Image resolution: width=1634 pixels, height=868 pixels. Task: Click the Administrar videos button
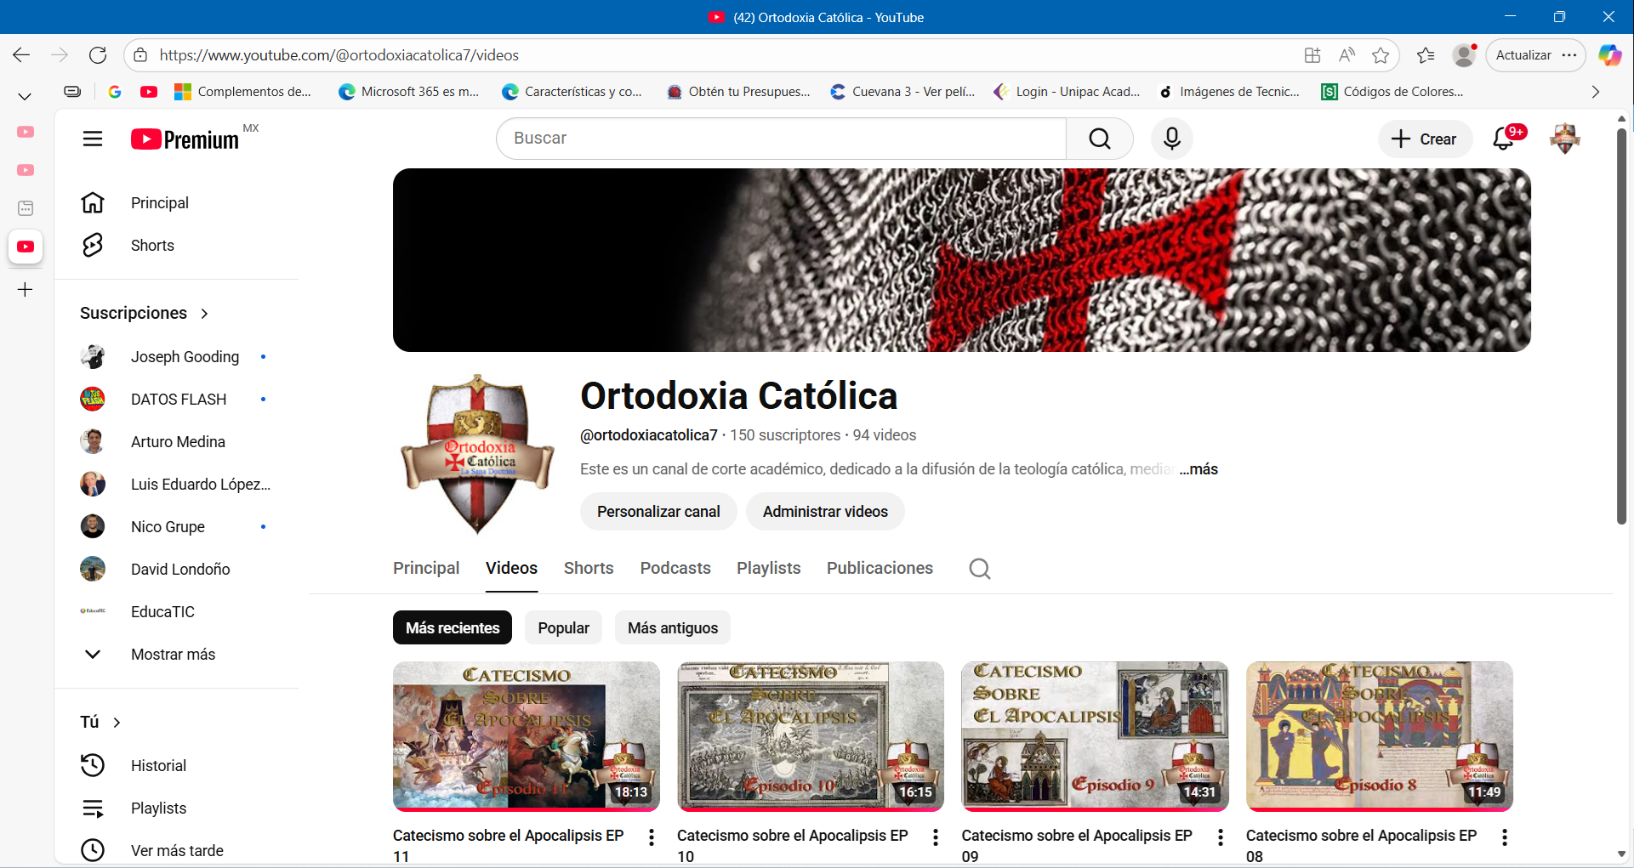[x=825, y=512]
